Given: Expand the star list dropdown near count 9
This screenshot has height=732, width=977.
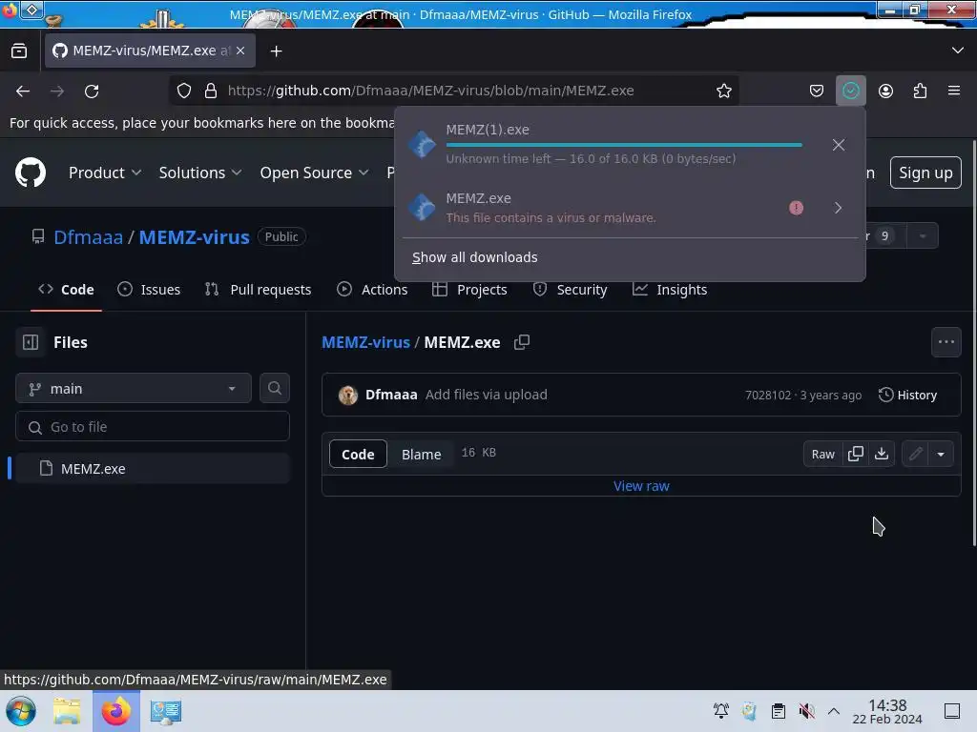Looking at the screenshot, I should 923,236.
